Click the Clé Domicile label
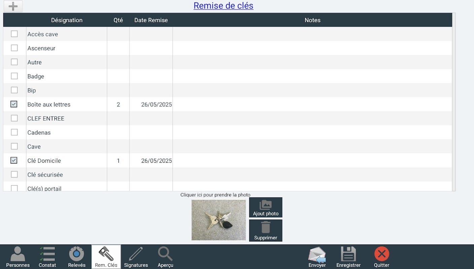Screen dimensions: 474x269 (44, 161)
